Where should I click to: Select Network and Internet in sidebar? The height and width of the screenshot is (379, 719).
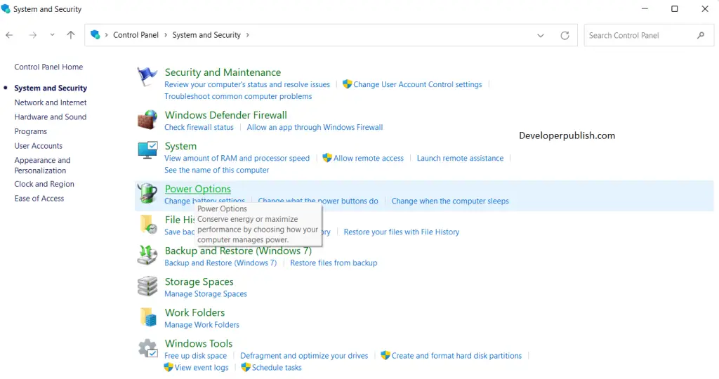(51, 102)
